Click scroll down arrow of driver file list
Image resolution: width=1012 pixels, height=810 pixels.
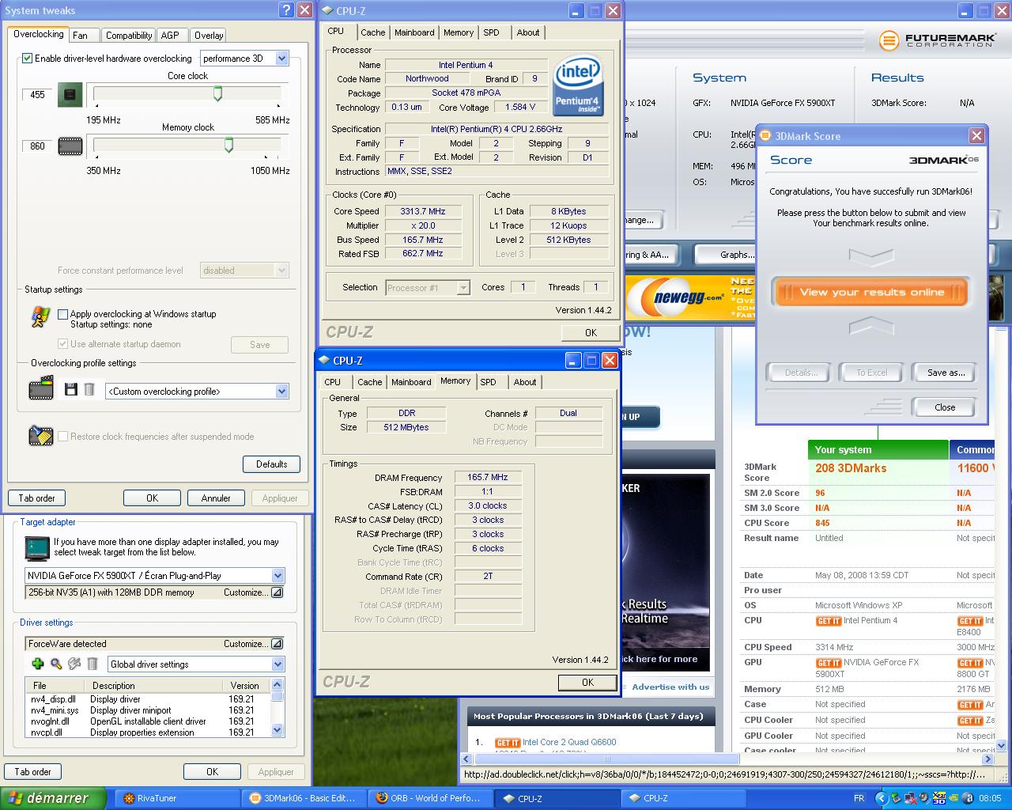pyautogui.click(x=277, y=729)
